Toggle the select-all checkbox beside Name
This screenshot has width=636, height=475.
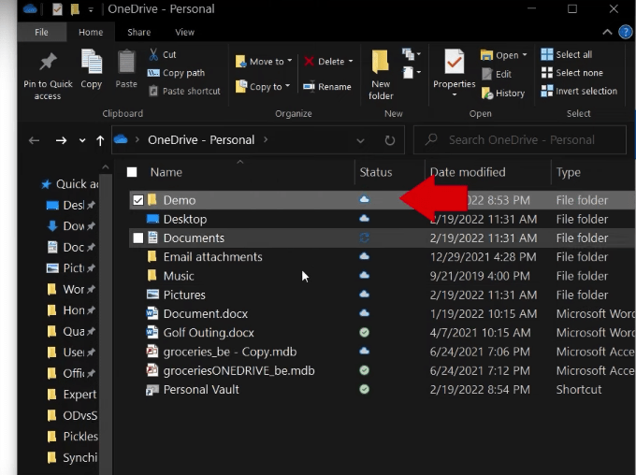(x=132, y=172)
